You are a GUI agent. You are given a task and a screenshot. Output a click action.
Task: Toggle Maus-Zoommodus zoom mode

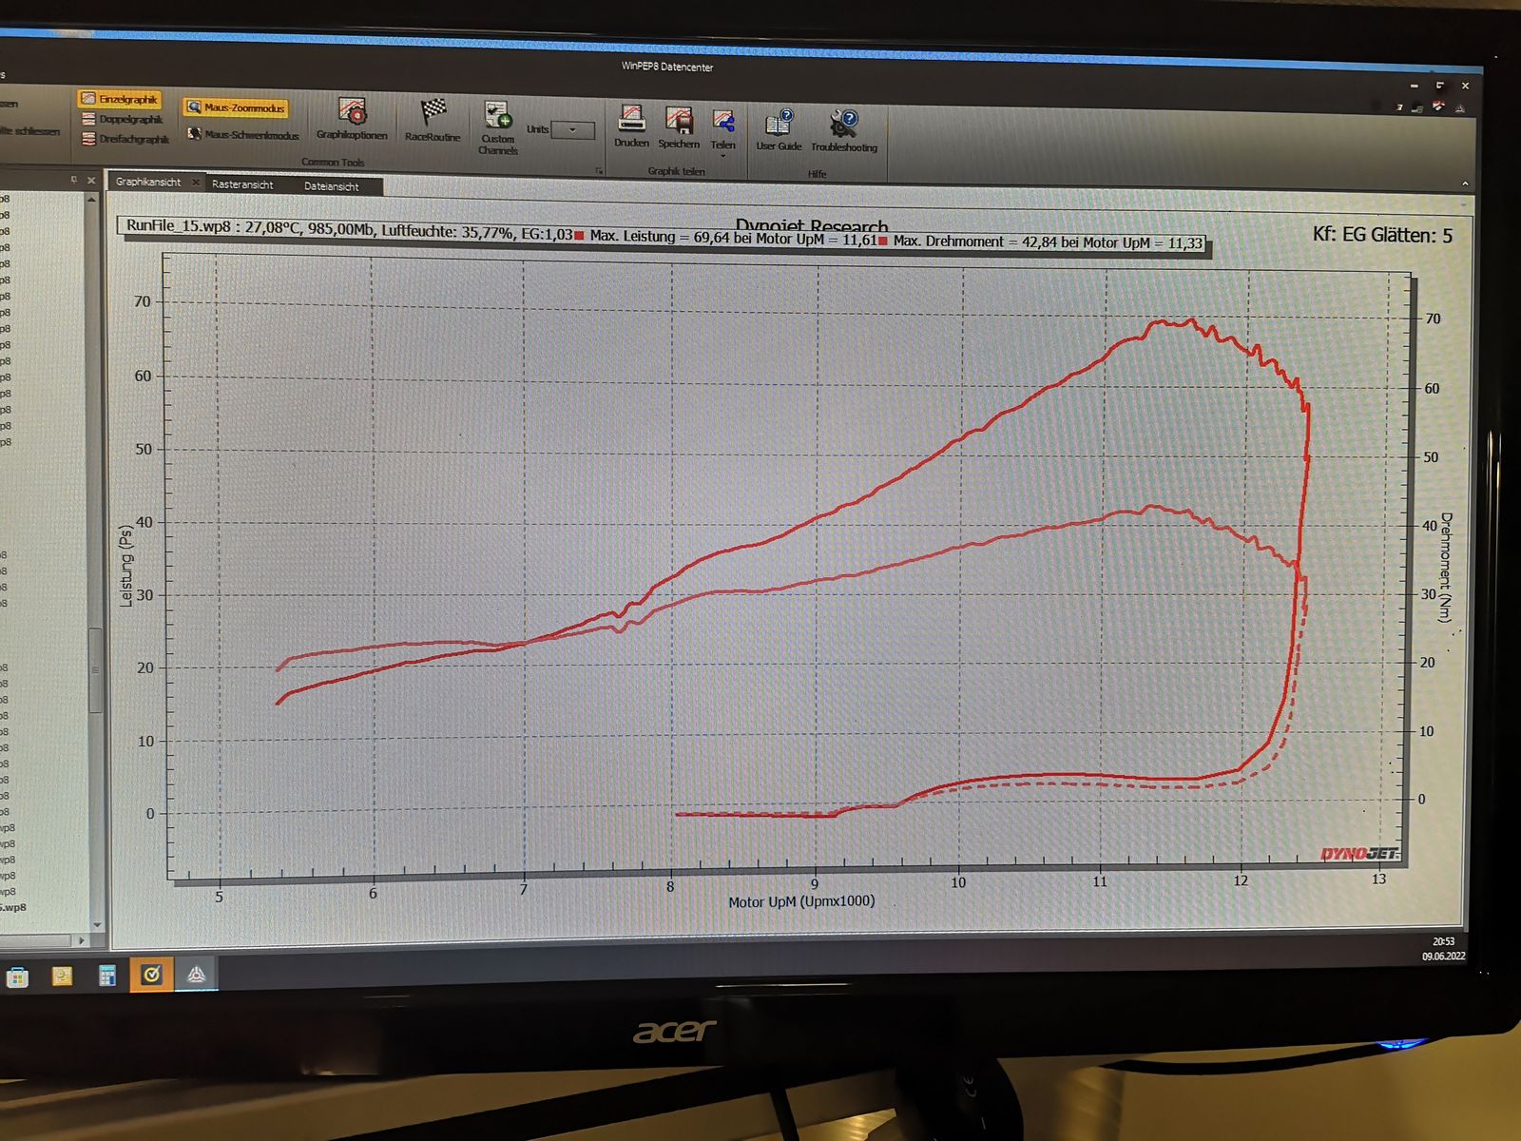pyautogui.click(x=236, y=107)
